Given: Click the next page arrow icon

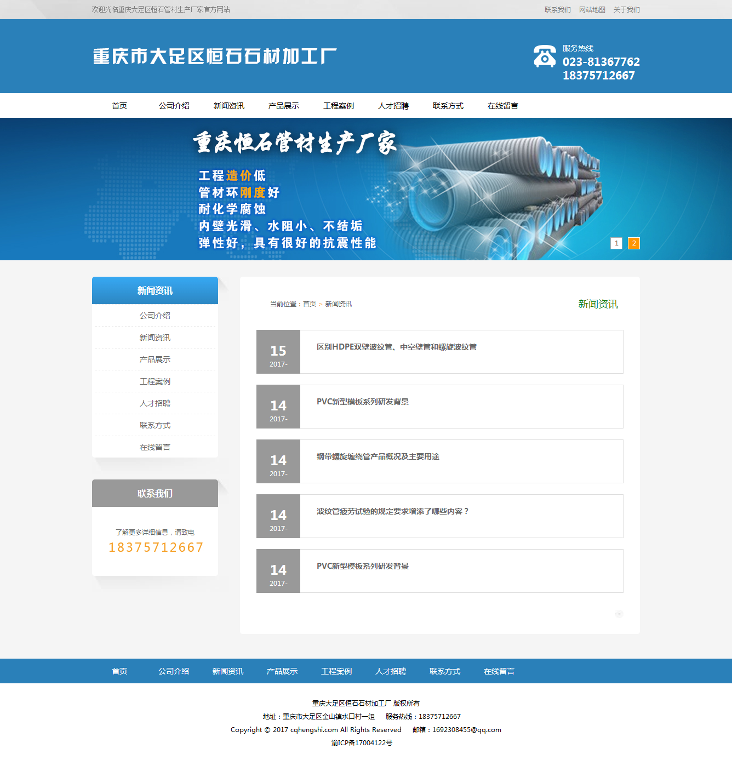Looking at the screenshot, I should 619,614.
